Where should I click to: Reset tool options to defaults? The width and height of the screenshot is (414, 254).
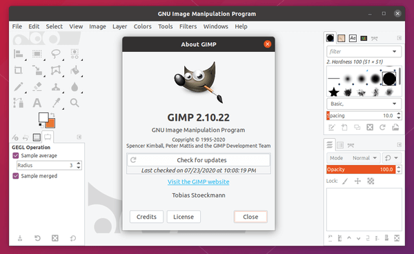click(73, 238)
